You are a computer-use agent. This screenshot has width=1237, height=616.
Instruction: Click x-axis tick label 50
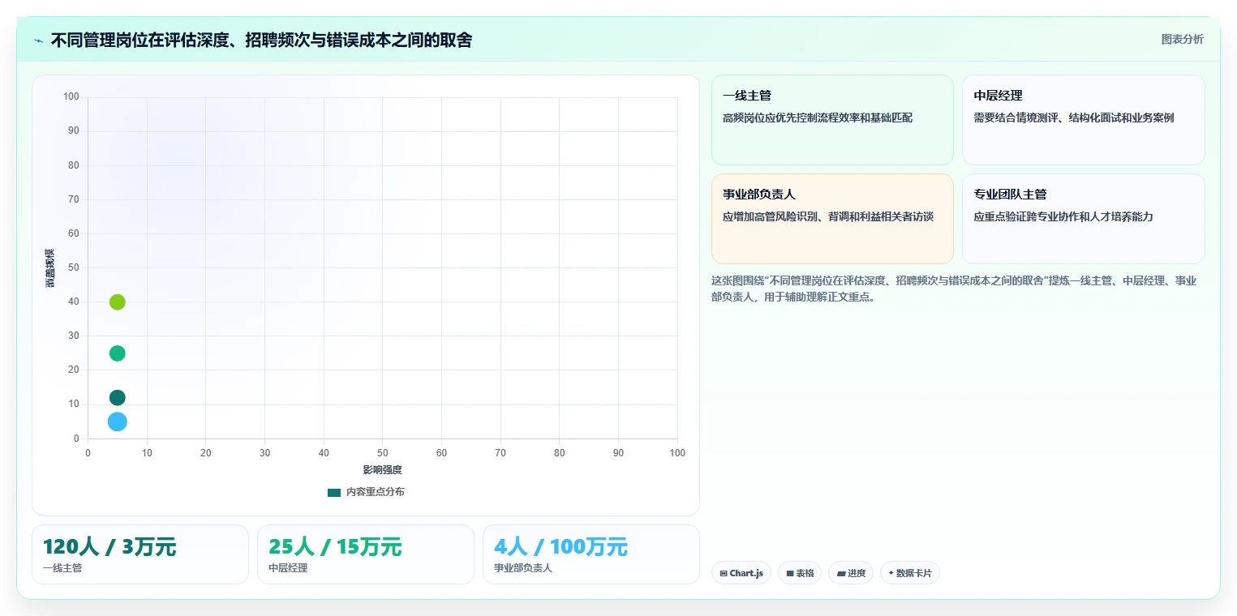tap(383, 453)
